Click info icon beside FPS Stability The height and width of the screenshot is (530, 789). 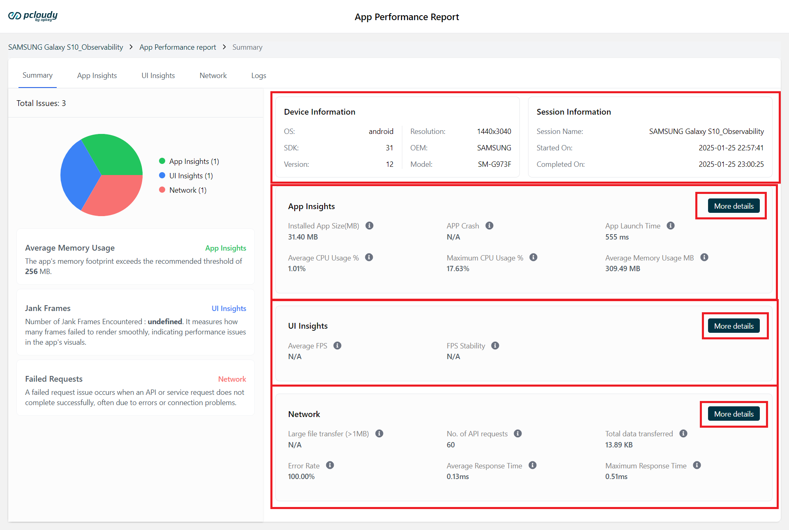(495, 346)
